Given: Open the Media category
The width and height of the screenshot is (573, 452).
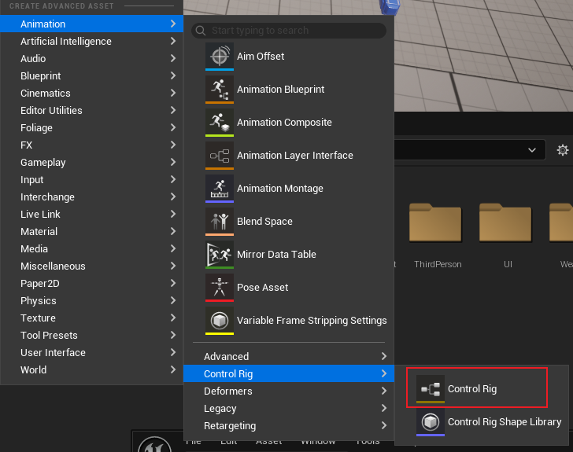Looking at the screenshot, I should (x=91, y=248).
